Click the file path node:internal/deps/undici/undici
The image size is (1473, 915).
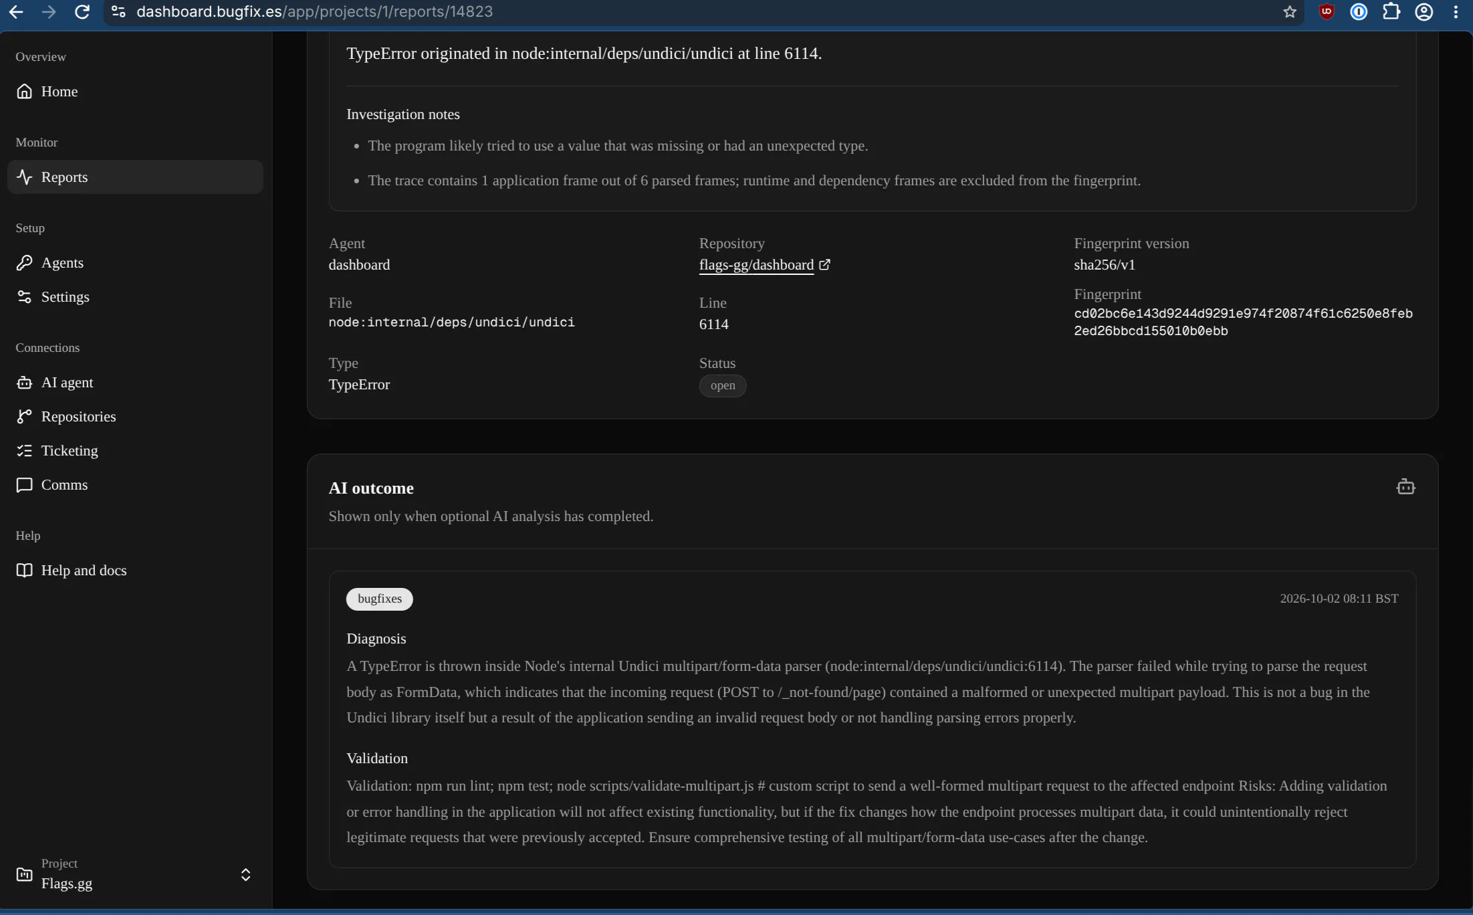(x=451, y=322)
